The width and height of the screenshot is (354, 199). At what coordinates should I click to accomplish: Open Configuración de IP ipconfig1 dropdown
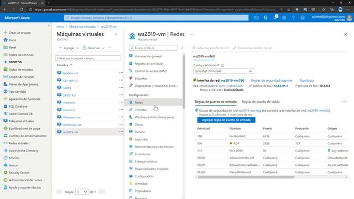(x=223, y=71)
